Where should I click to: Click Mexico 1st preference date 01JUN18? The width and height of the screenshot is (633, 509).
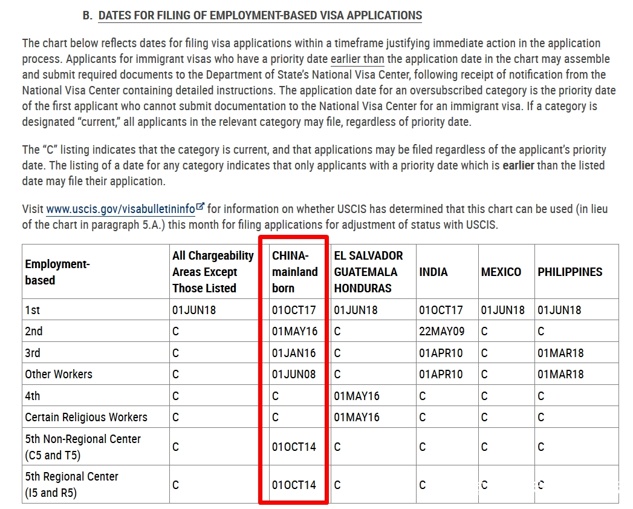coord(502,310)
